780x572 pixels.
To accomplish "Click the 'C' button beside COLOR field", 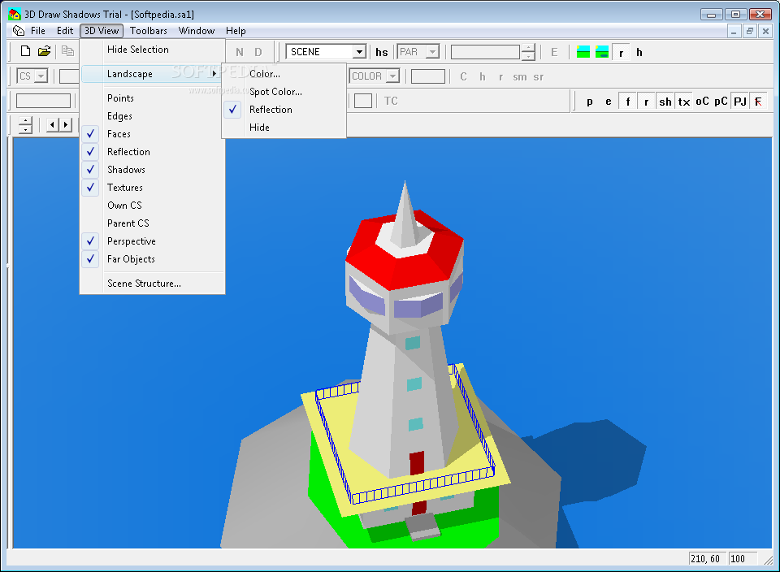I will 463,76.
